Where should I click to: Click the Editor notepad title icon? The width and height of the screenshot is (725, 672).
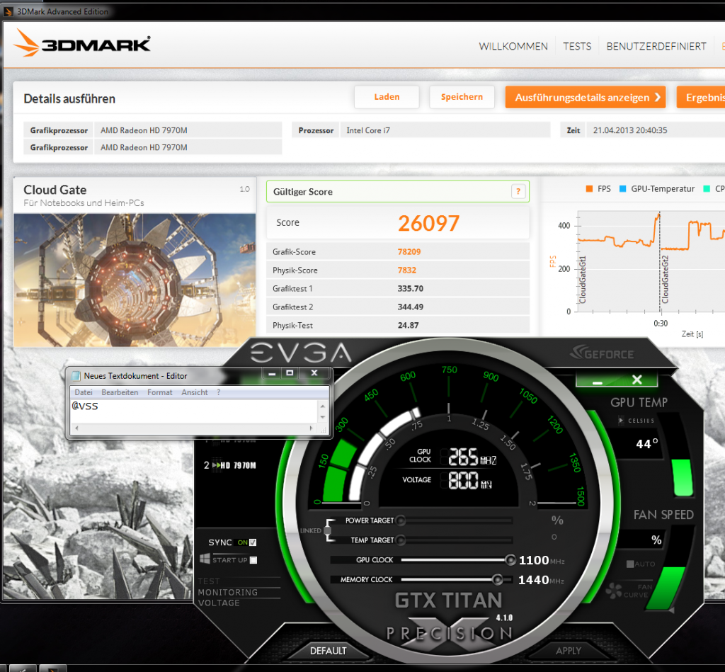coord(76,375)
